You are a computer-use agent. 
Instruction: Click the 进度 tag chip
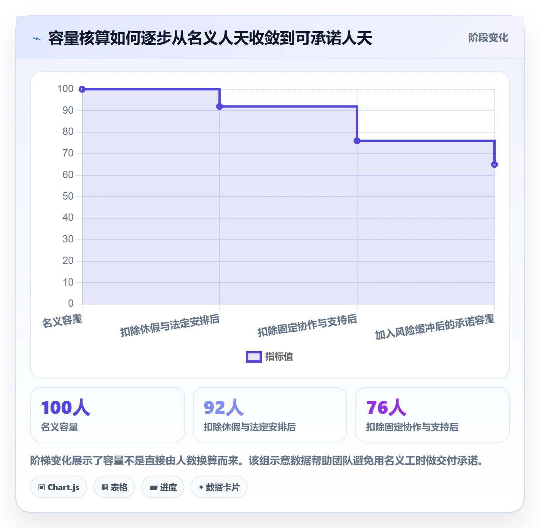pyautogui.click(x=163, y=487)
